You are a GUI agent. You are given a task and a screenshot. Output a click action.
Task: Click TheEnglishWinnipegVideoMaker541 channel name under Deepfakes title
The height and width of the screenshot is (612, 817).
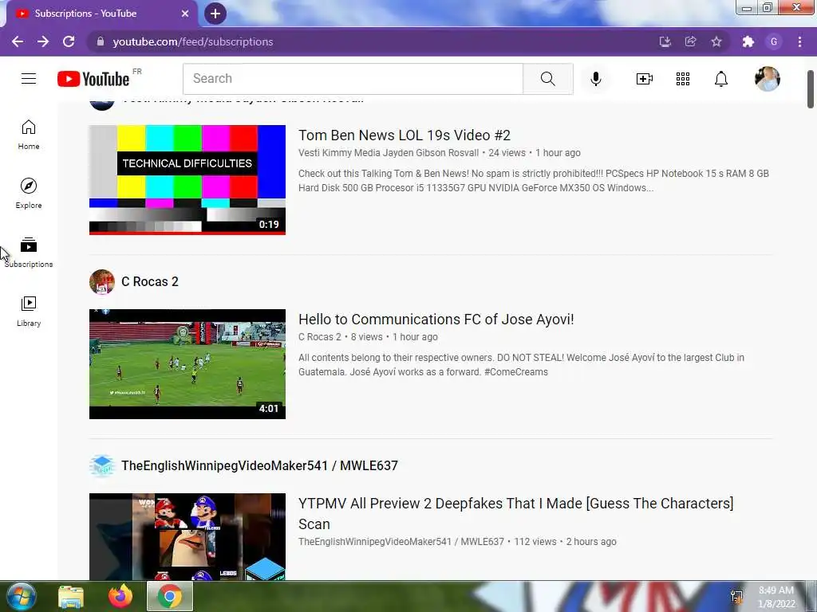point(401,542)
